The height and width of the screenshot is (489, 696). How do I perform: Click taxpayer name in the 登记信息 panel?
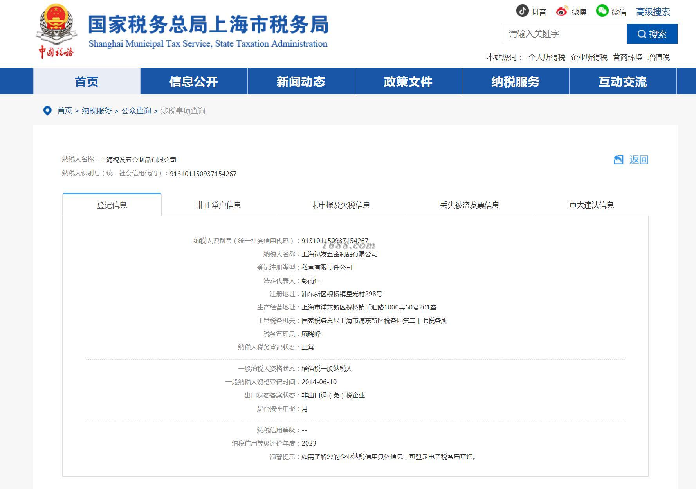[339, 254]
